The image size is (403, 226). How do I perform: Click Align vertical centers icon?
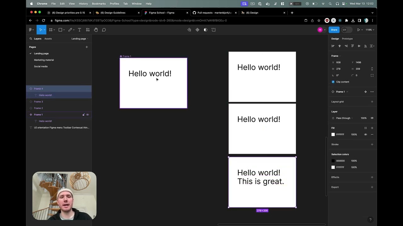[359, 46]
